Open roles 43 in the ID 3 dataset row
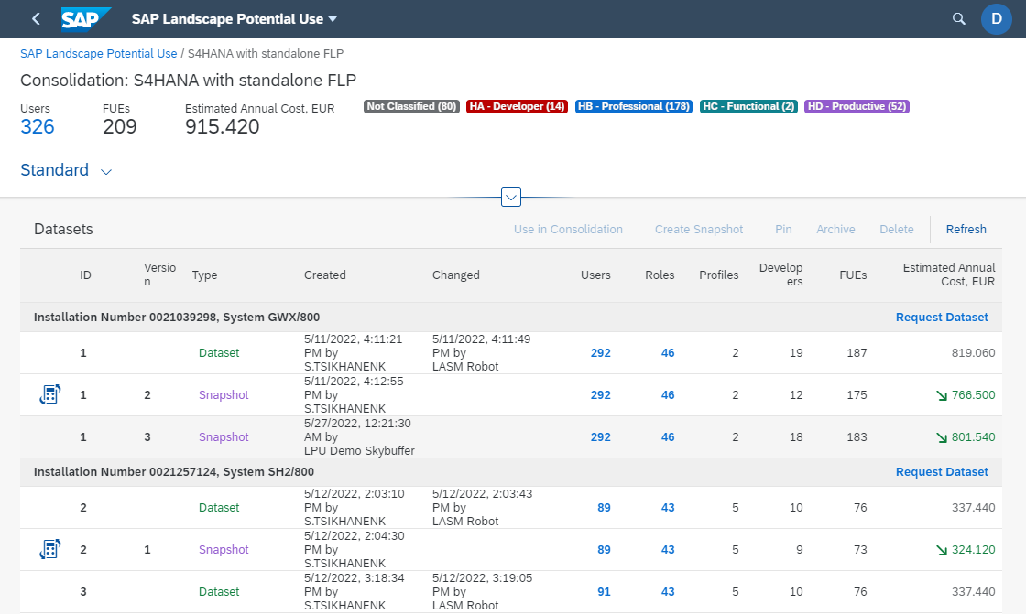The image size is (1026, 614). [x=668, y=592]
